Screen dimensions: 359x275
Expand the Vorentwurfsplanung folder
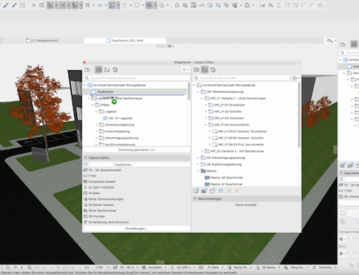tap(97, 125)
